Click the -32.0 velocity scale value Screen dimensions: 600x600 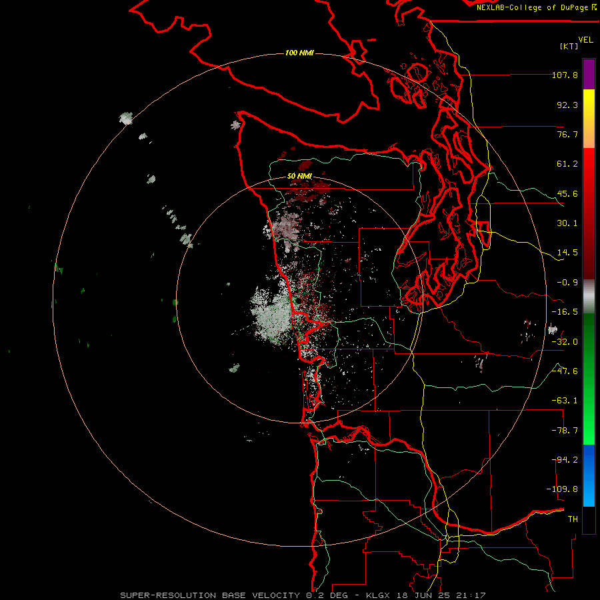pos(565,342)
